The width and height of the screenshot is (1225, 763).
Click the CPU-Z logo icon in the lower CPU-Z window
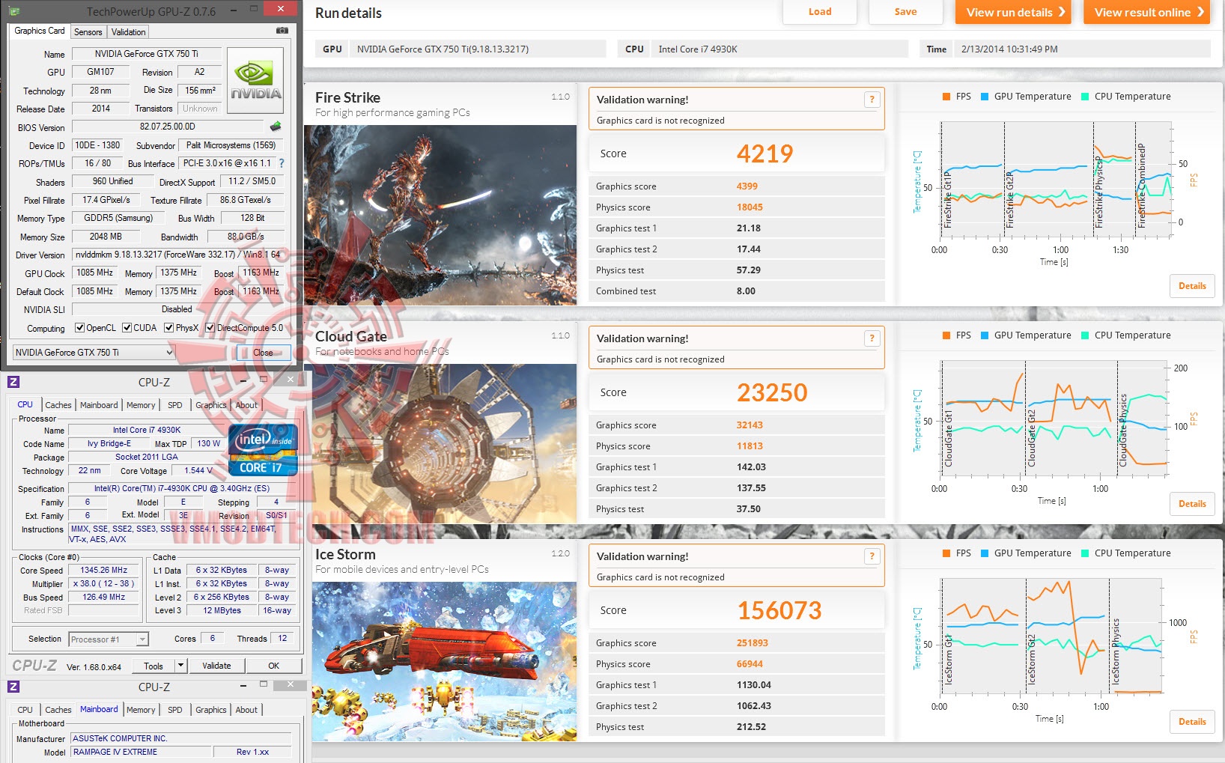[x=13, y=687]
